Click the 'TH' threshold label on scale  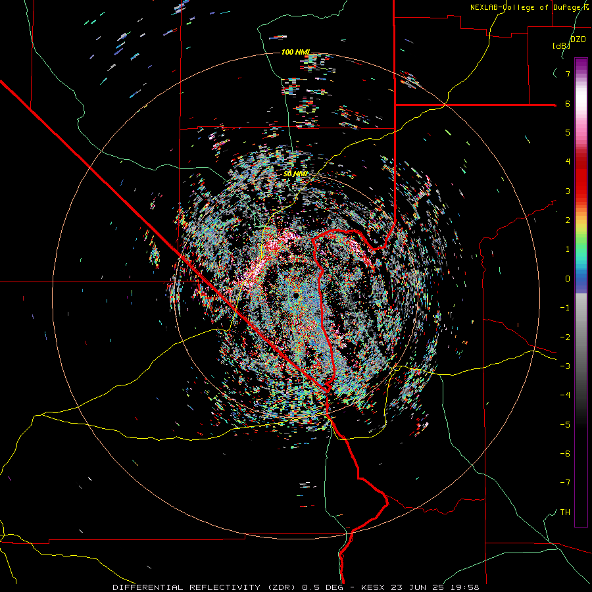565,512
